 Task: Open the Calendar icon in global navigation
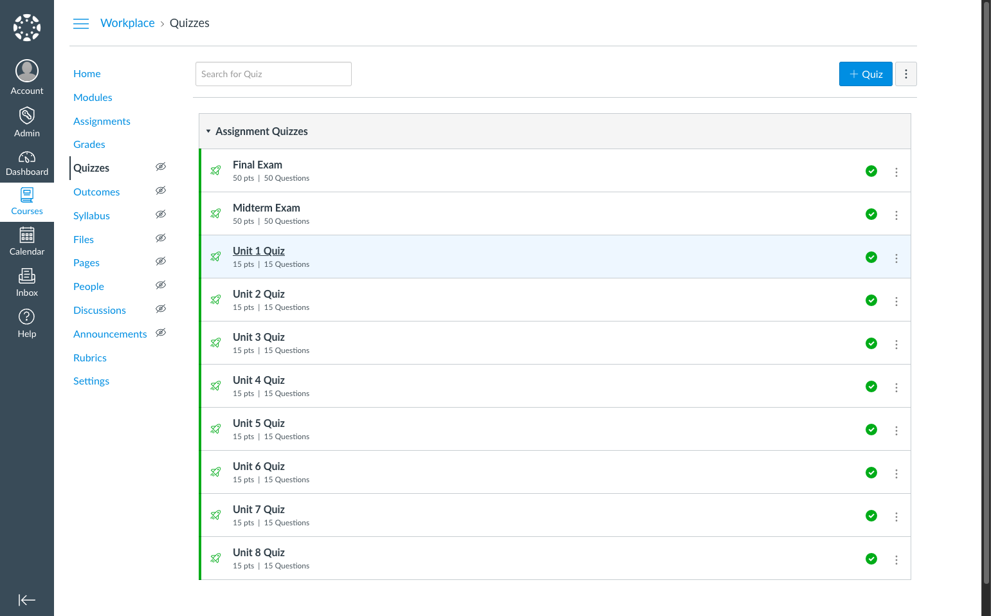coord(27,235)
